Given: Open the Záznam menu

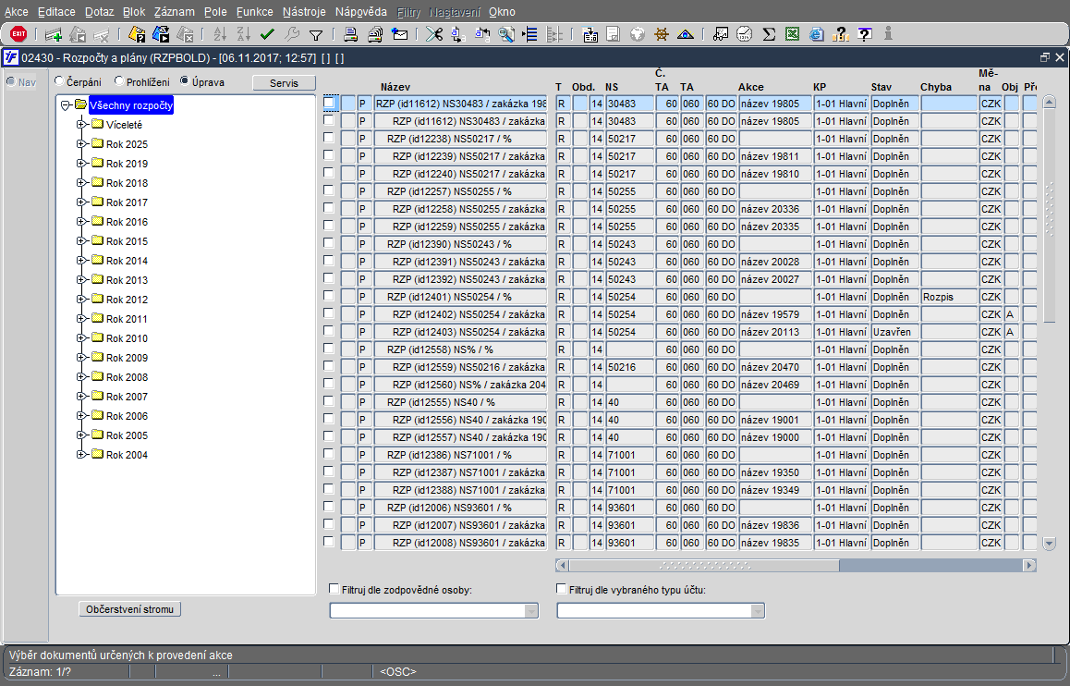Looking at the screenshot, I should tap(174, 12).
